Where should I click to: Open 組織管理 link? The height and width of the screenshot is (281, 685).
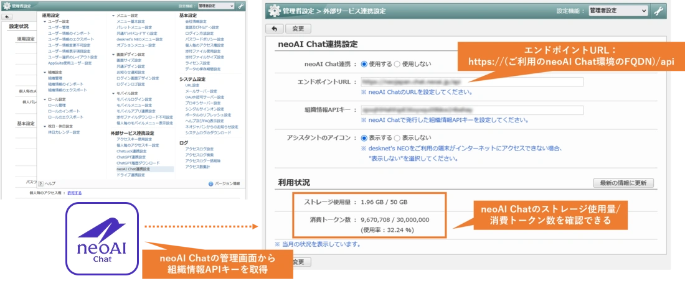pyautogui.click(x=55, y=78)
